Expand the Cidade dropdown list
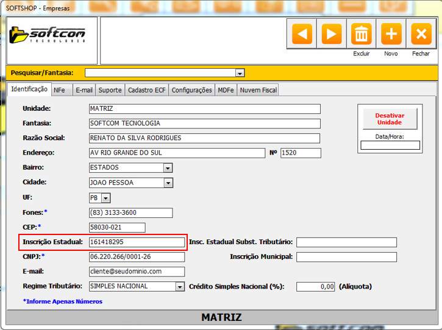 (x=168, y=183)
